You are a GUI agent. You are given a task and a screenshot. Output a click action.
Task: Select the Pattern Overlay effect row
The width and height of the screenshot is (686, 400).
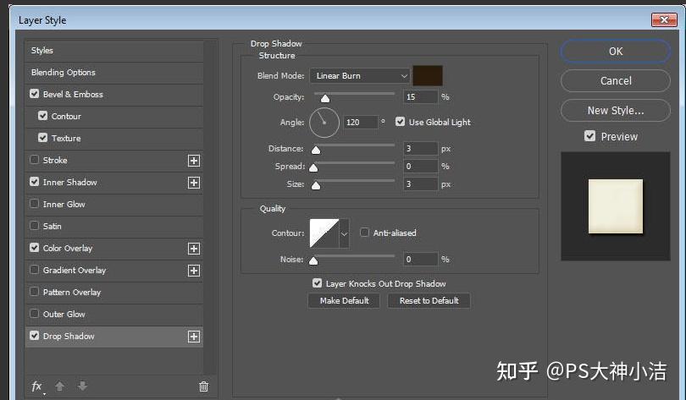pos(114,292)
